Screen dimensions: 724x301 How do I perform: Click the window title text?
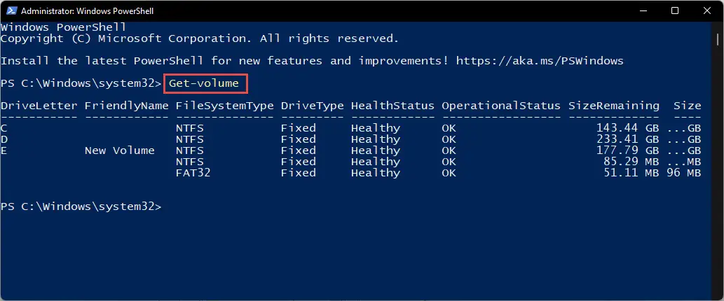(x=88, y=10)
